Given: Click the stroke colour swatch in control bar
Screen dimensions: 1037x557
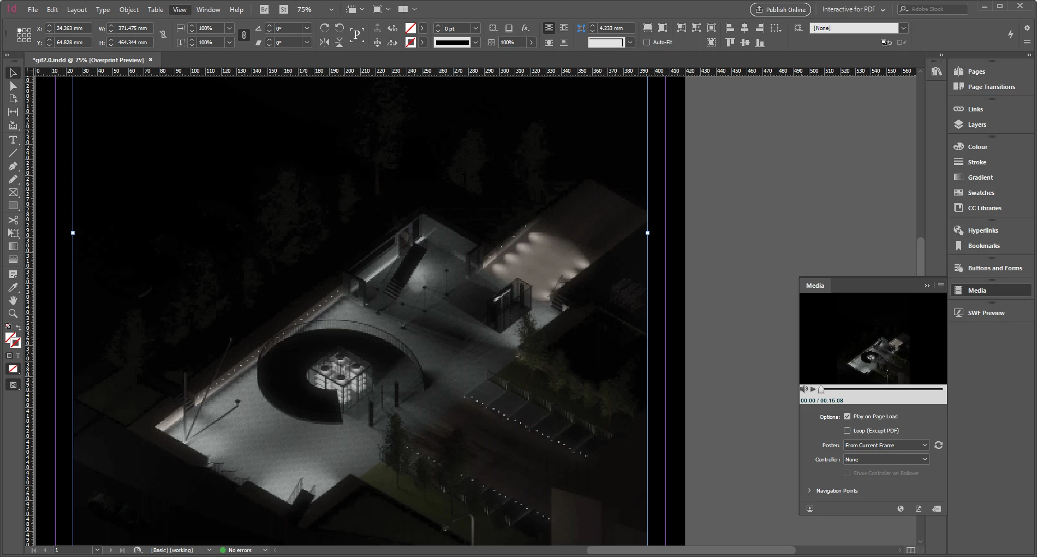Looking at the screenshot, I should tap(411, 42).
